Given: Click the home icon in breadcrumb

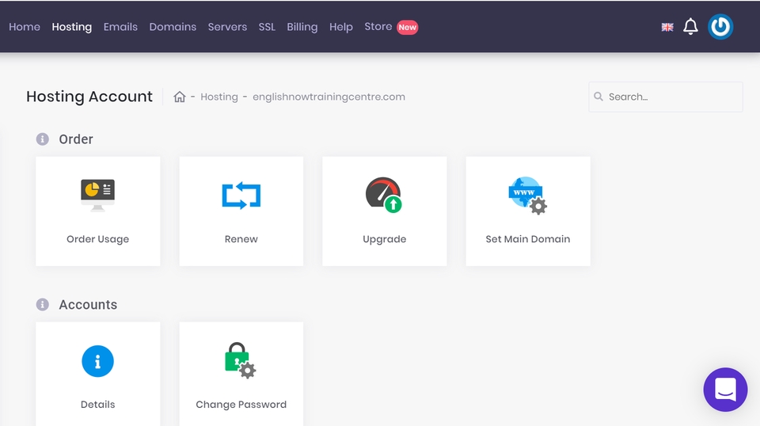Looking at the screenshot, I should pos(180,97).
